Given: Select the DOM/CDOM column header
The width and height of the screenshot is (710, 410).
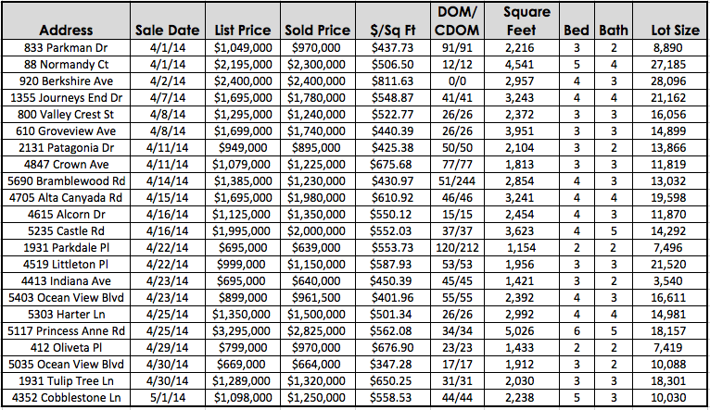Looking at the screenshot, I should [456, 20].
